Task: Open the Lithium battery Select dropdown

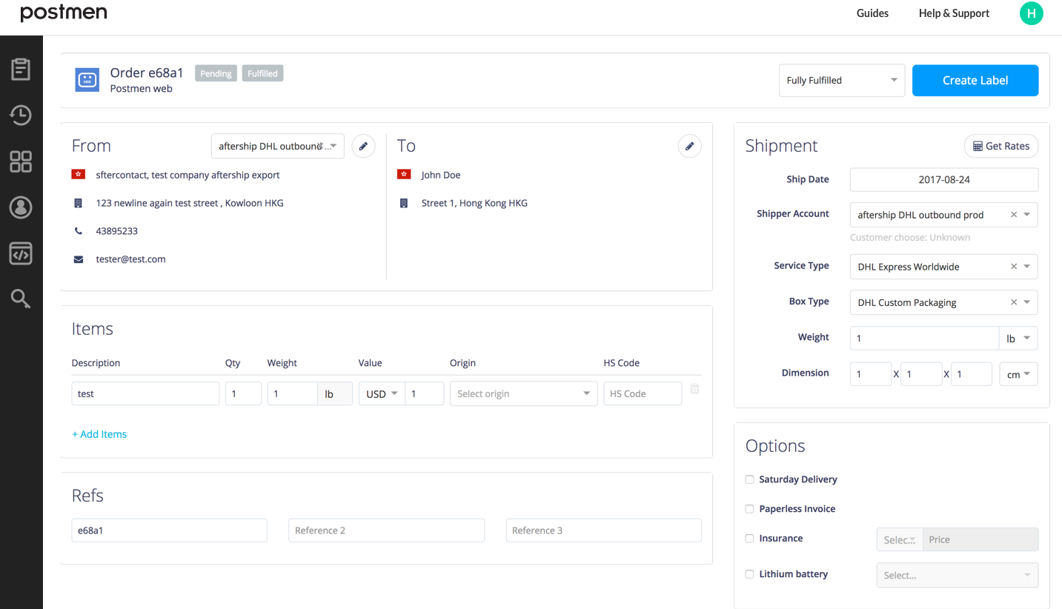Action: click(x=958, y=575)
